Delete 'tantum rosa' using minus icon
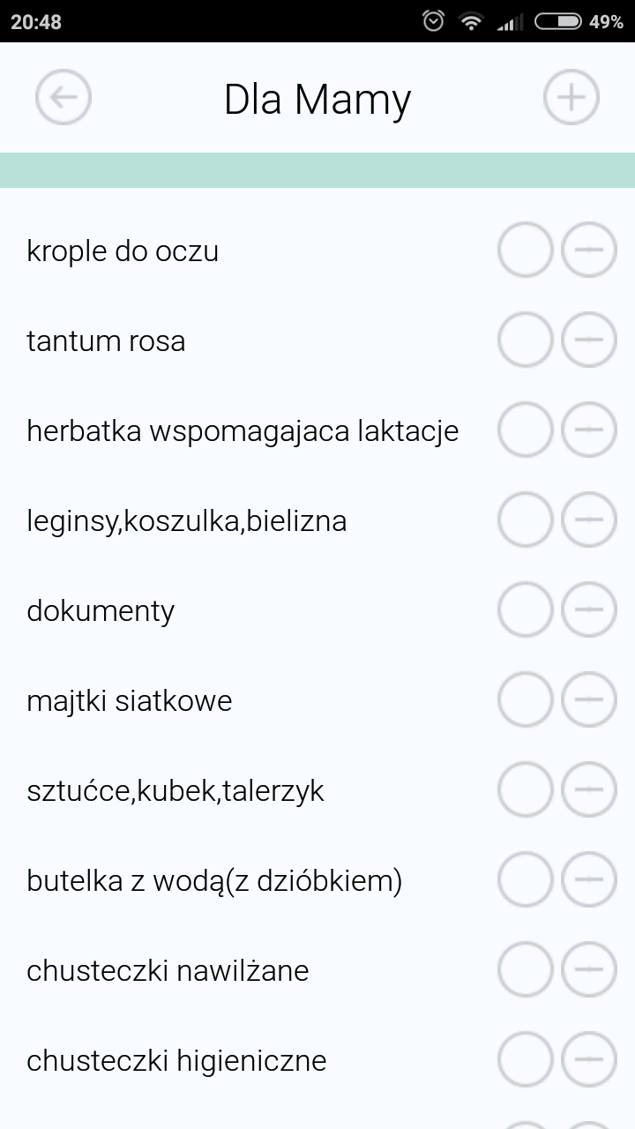This screenshot has width=635, height=1129. coord(588,340)
